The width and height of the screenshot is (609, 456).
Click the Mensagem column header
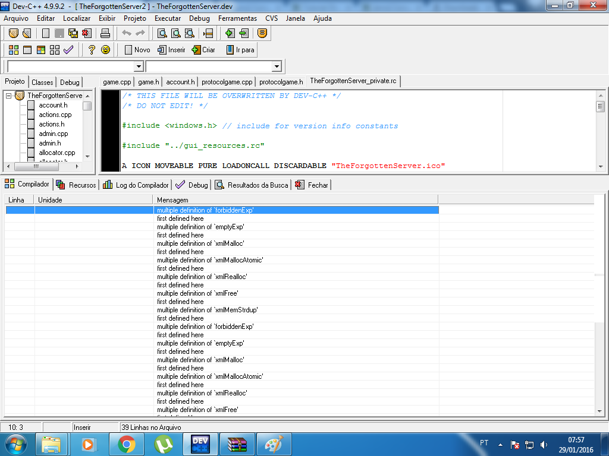pos(296,200)
